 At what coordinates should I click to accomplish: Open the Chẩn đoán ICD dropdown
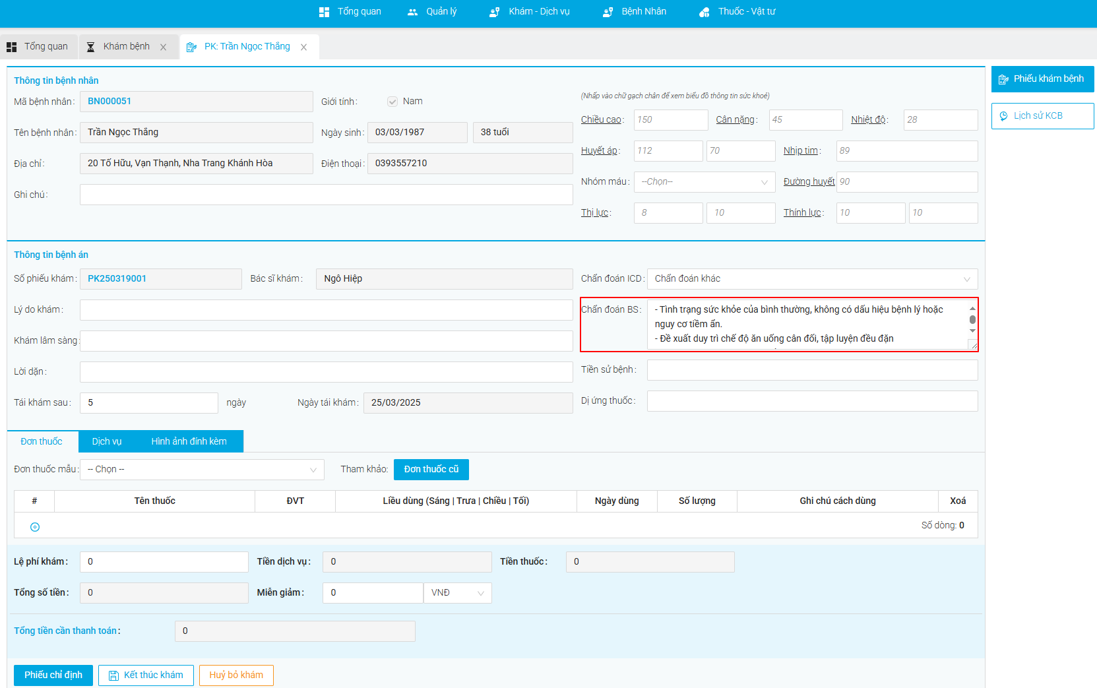pyautogui.click(x=812, y=279)
